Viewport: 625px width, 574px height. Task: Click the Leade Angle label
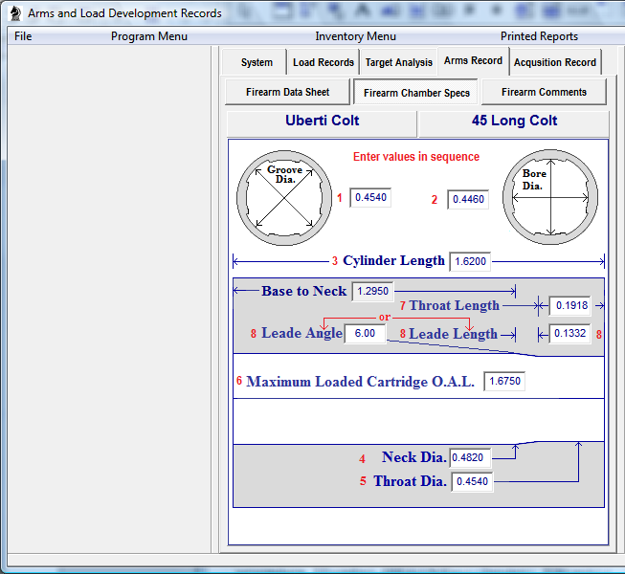(x=301, y=333)
